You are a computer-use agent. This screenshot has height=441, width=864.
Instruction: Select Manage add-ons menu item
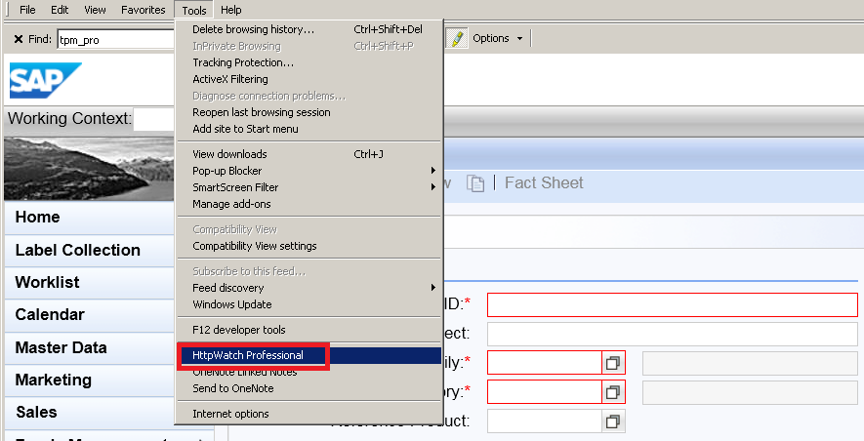pos(309,203)
